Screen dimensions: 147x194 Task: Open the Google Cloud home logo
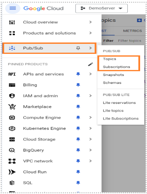[43, 8]
